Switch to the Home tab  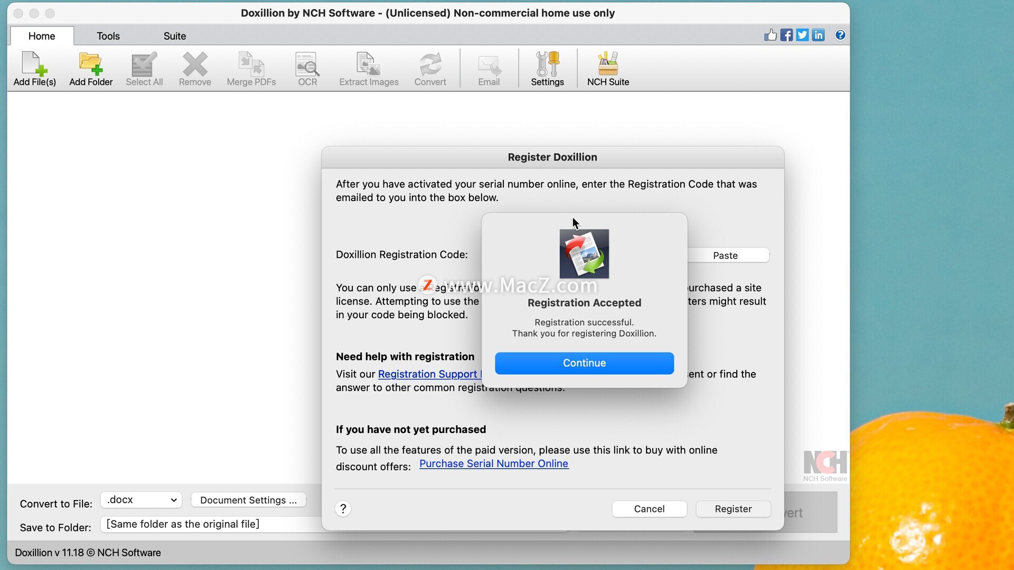tap(42, 36)
